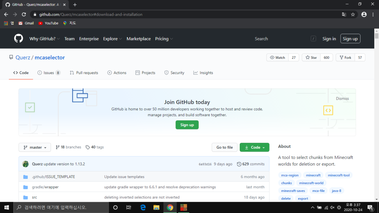
Task: Expand the master branch dropdown
Action: [x=35, y=147]
